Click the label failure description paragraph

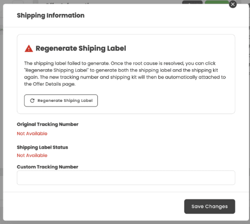point(125,73)
